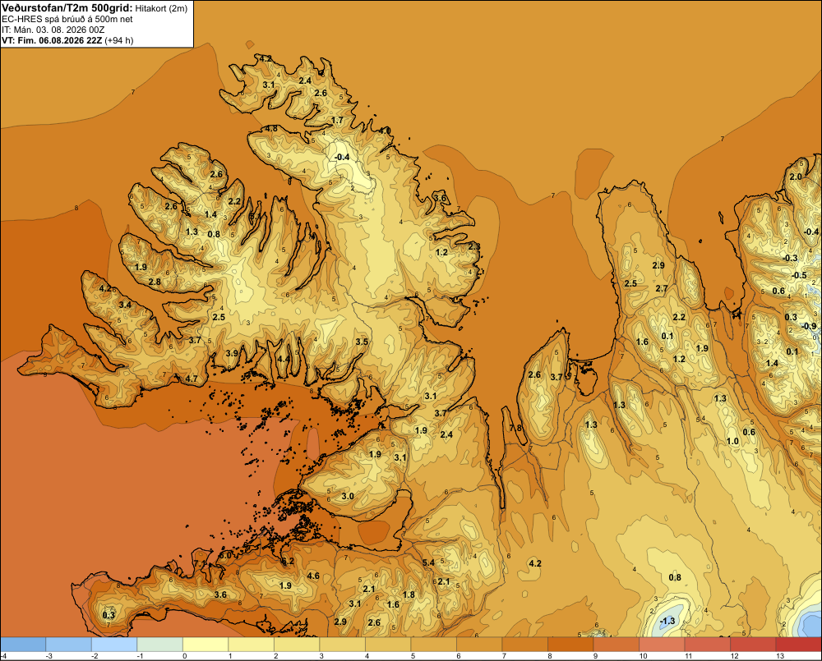Click the 7.8 temperature label by the narrow fjord

(516, 428)
